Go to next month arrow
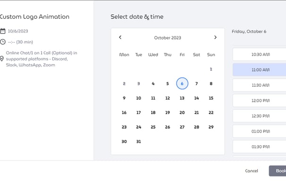Image resolution: width=286 pixels, height=181 pixels. click(x=215, y=37)
